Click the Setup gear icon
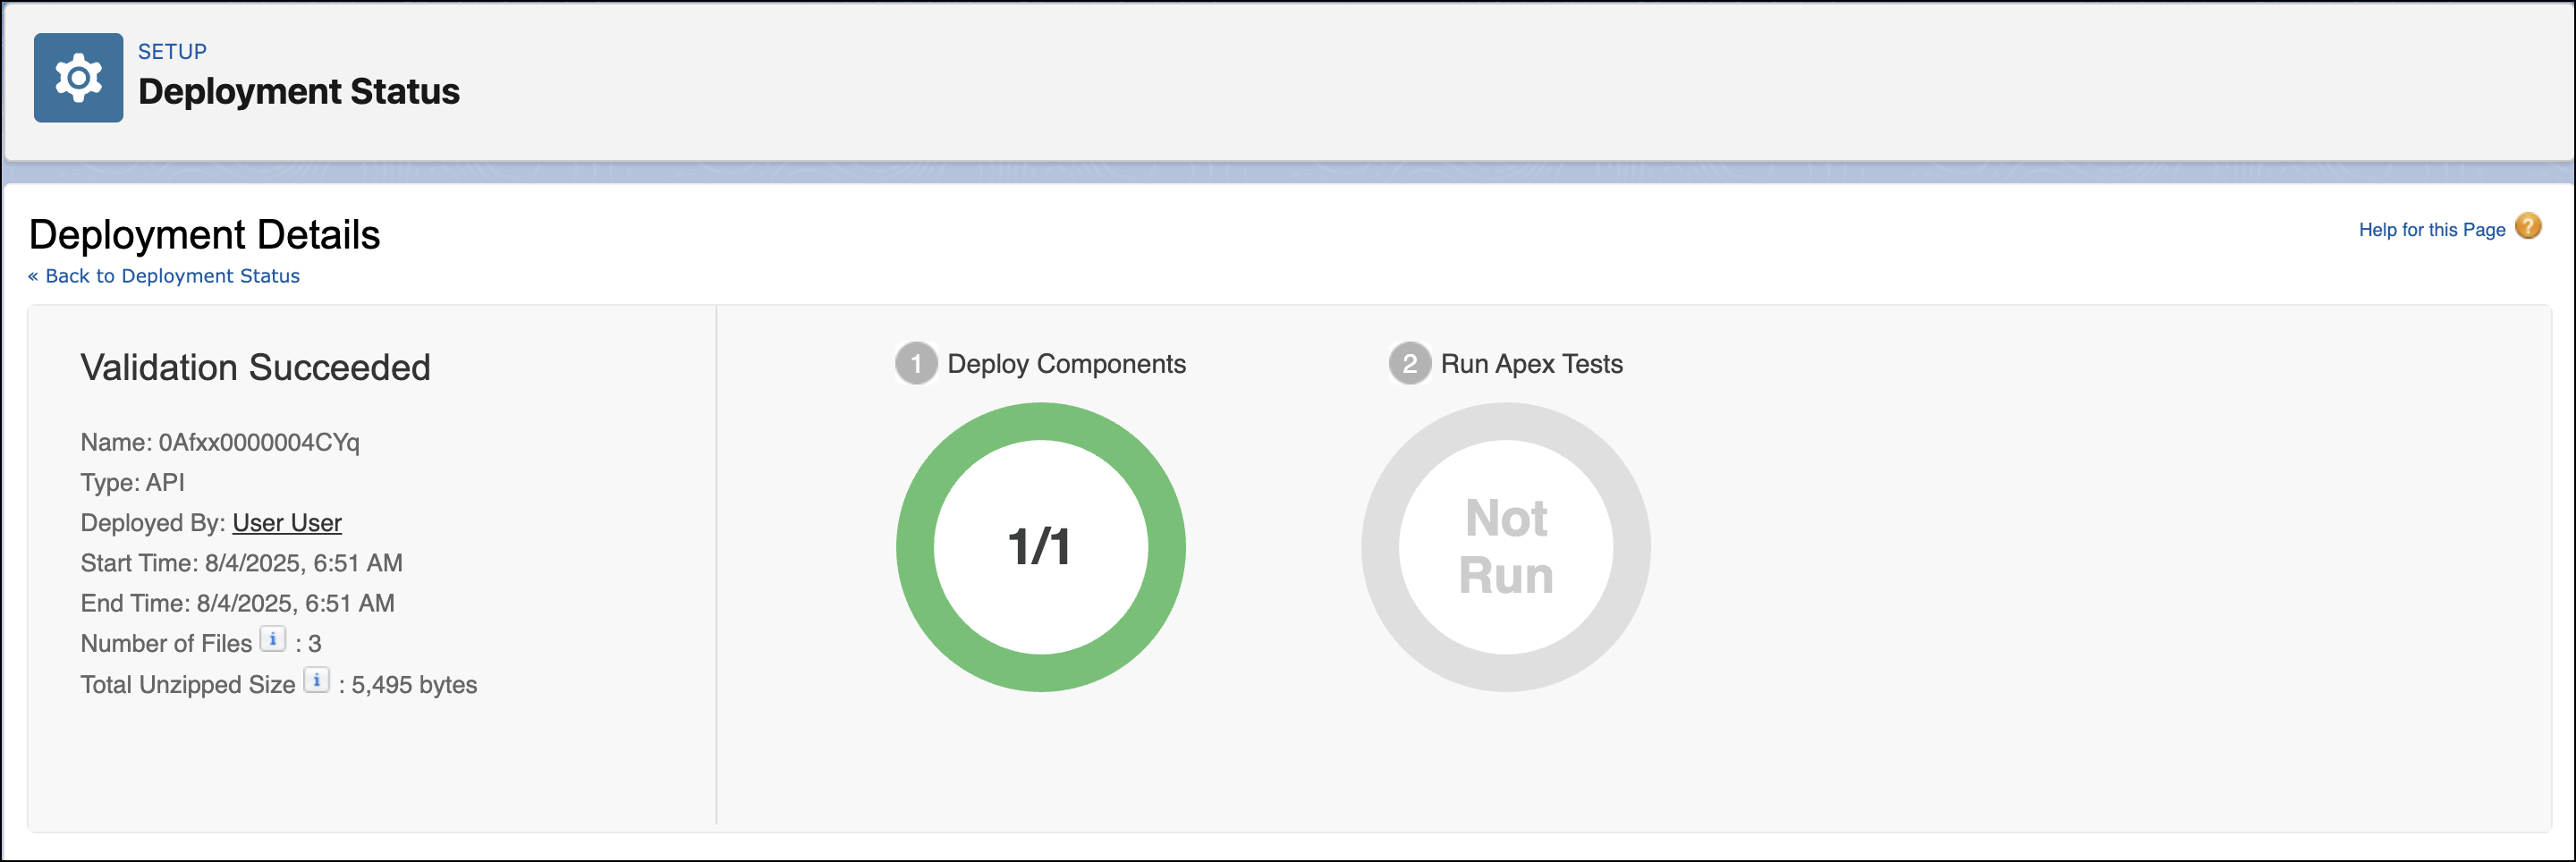This screenshot has width=2576, height=862. 78,78
